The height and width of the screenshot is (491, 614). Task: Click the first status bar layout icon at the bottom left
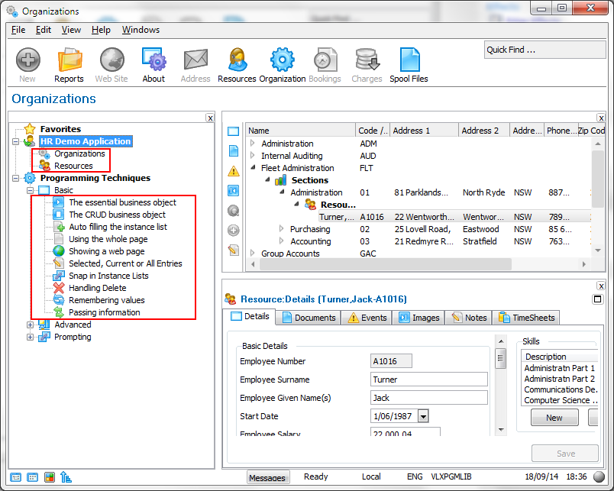16,477
